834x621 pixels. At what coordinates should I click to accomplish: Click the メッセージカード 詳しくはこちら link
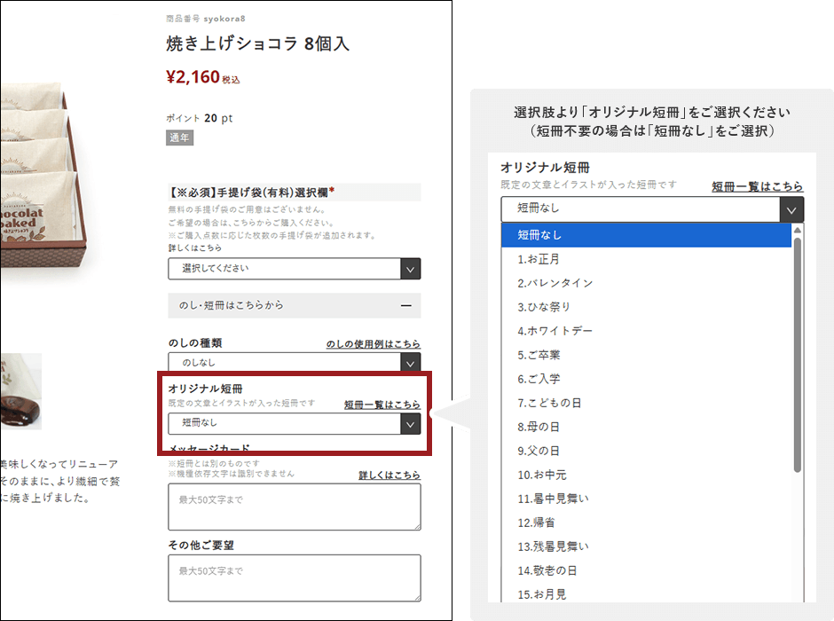point(389,476)
